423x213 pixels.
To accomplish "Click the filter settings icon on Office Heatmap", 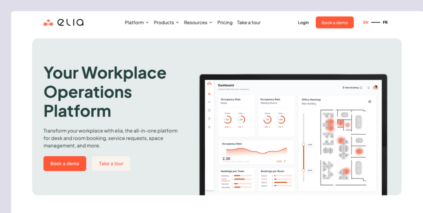I will 370,102.
